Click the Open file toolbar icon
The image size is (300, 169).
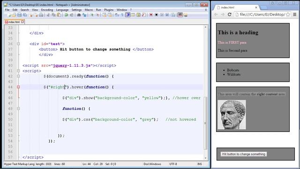[x=14, y=15]
